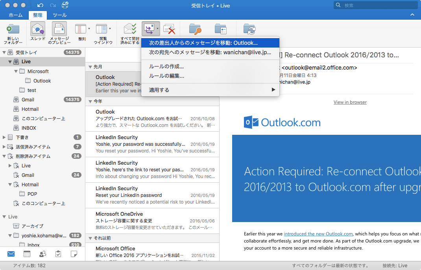Expand the Sent Items (送信済みアイテム) folder

coord(4,147)
